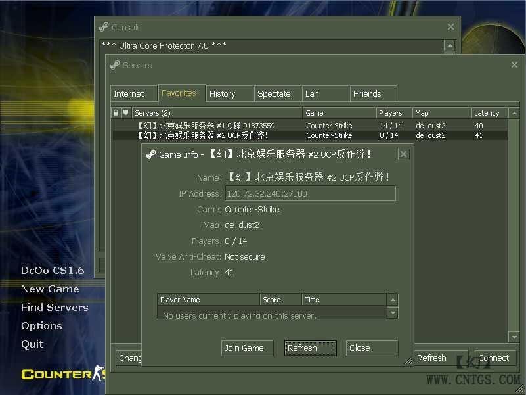Sort players by Time header
The height and width of the screenshot is (395, 526).
(x=344, y=300)
